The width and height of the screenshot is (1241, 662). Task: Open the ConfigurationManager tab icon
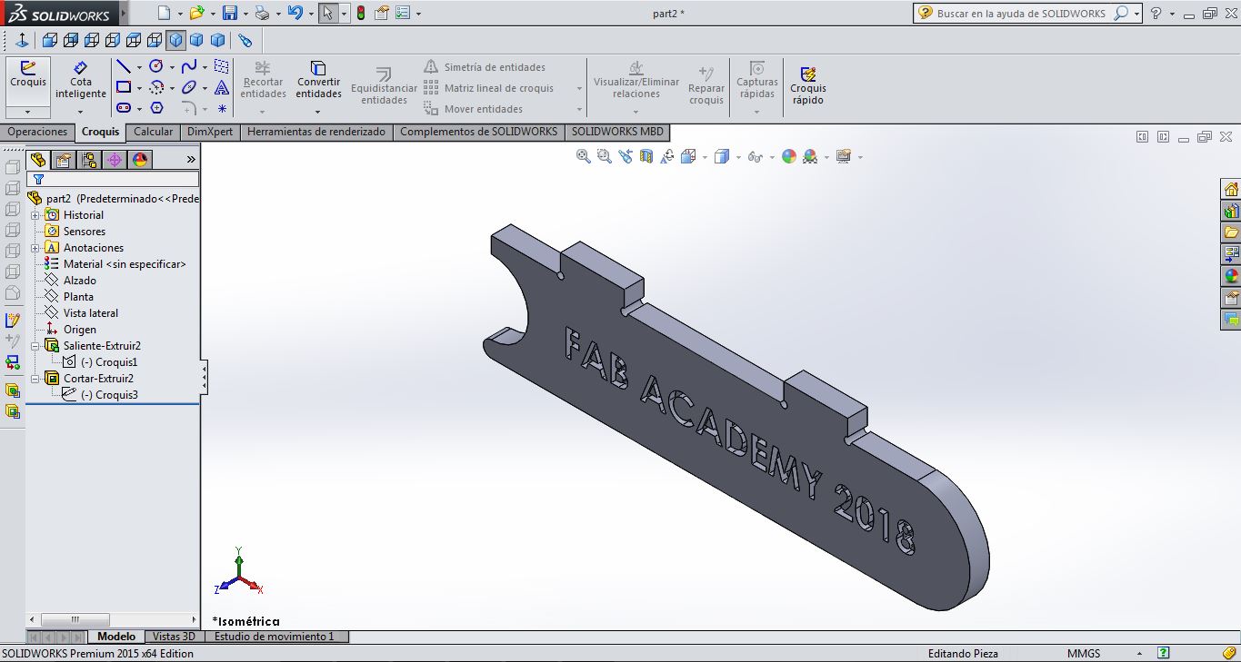point(88,160)
